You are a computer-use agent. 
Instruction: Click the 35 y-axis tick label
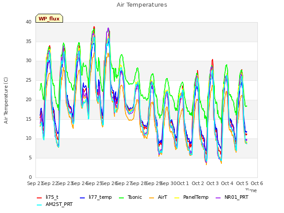(x=28, y=41)
